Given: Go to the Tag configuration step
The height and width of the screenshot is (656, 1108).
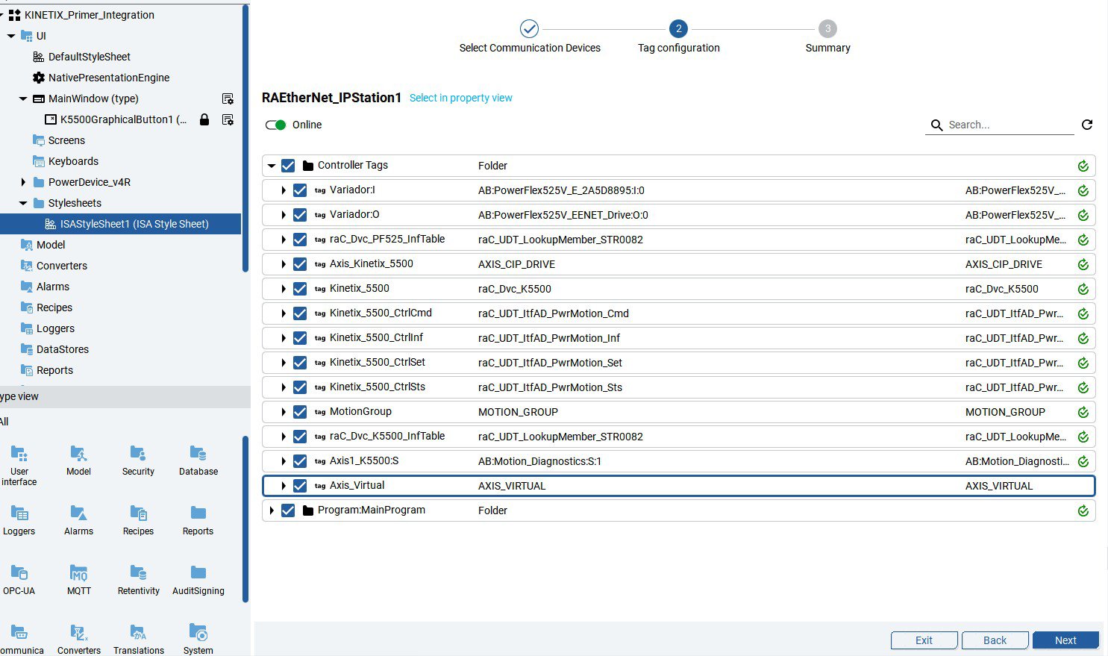Looking at the screenshot, I should 678,28.
